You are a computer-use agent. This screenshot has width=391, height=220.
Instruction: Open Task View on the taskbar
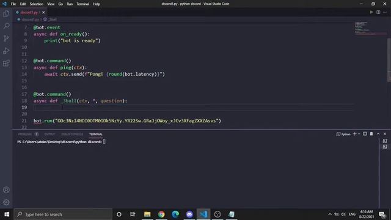tap(133, 215)
